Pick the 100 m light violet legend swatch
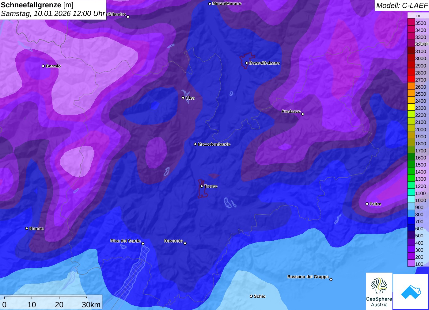 (x=411, y=264)
